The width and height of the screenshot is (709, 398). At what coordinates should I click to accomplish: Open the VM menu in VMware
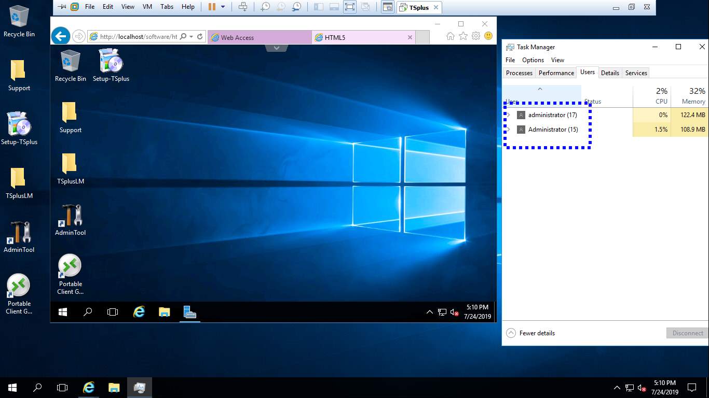[147, 7]
